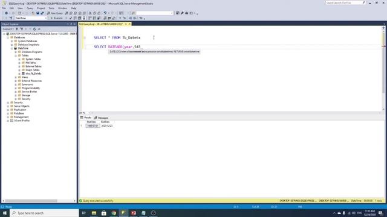
Task: Parse the query with checkmark icon
Action: (71, 18)
